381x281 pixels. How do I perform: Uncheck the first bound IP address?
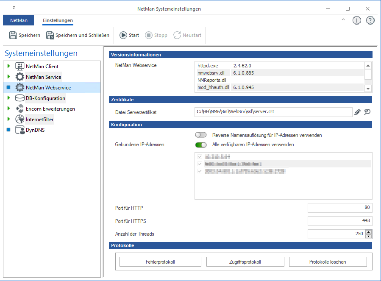[200, 156]
